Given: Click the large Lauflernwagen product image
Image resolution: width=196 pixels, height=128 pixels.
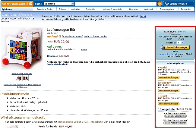Looking at the screenshot, I should [22, 49].
